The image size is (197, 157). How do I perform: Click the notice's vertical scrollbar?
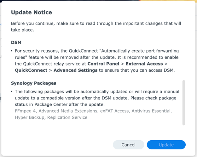coord(184,102)
